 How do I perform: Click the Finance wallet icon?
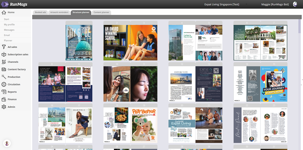tap(4, 99)
